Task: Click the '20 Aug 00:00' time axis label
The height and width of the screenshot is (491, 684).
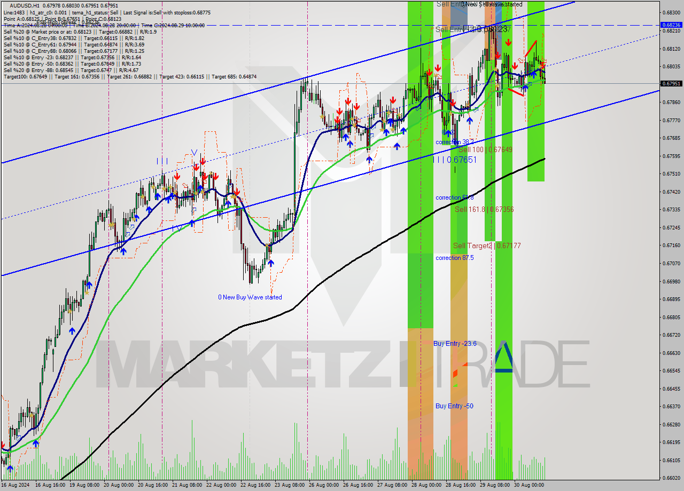Action: (119, 485)
